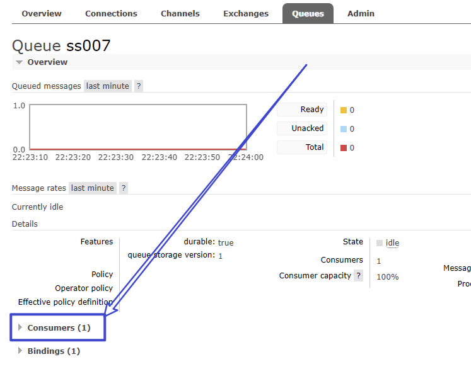Screen dimensions: 471x369
Task: Collapse the Overview section
Action: coord(42,62)
